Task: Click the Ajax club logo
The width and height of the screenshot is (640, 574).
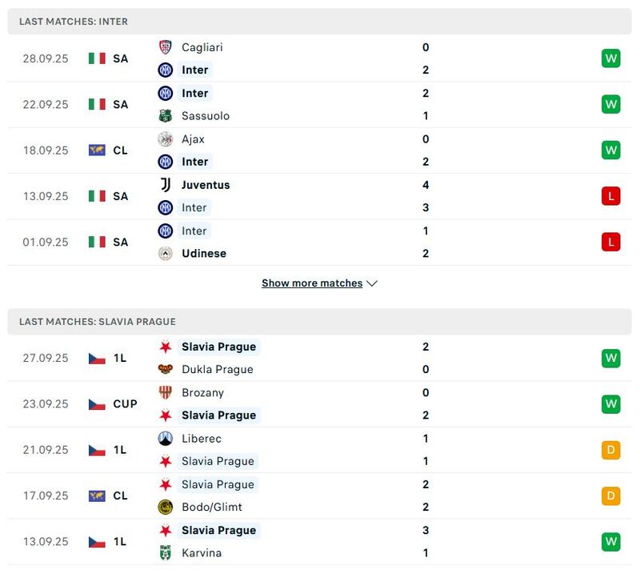Action: click(166, 138)
